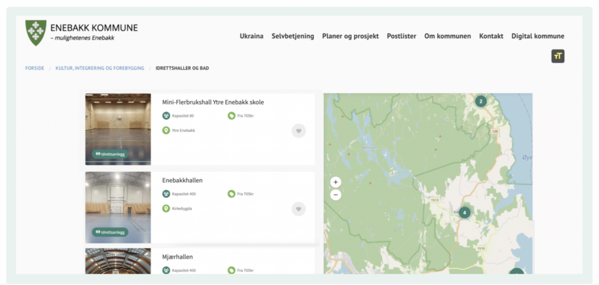The image size is (599, 285).
Task: Open the Selvbetjening menu
Action: (292, 36)
